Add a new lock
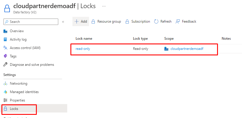Image resolution: width=242 pixels, height=118 pixels. (x=81, y=21)
